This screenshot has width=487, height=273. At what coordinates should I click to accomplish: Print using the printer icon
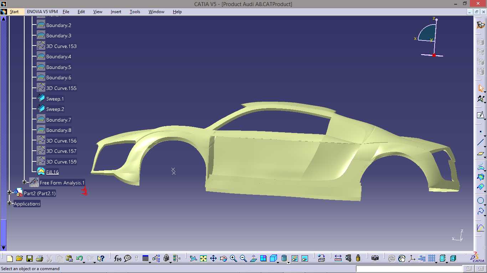(x=40, y=258)
